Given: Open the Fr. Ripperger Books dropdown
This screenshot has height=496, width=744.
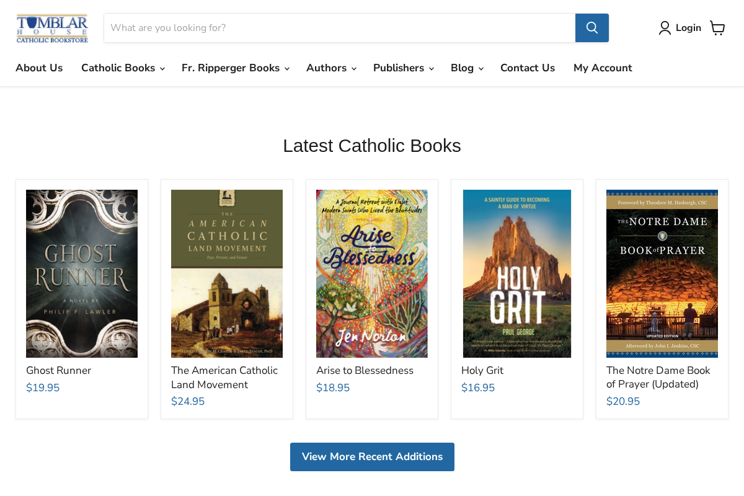Looking at the screenshot, I should 234,68.
